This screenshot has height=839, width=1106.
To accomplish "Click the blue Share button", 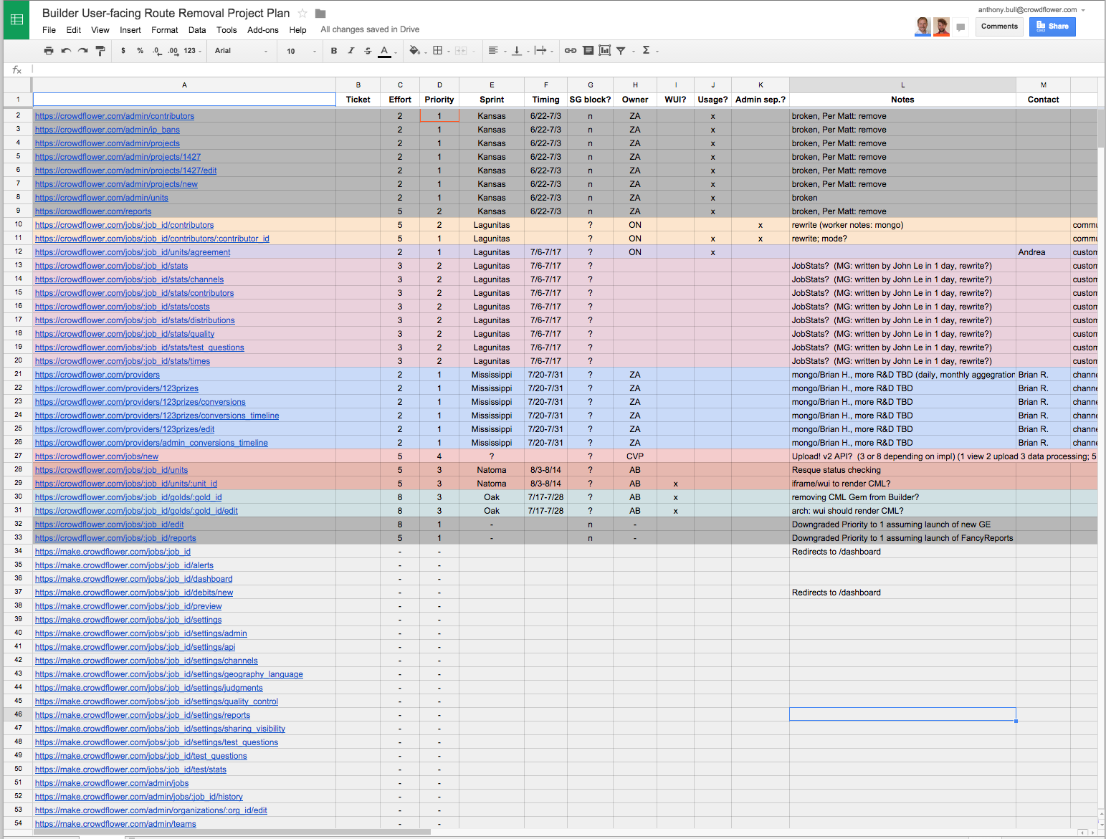I will coord(1052,27).
